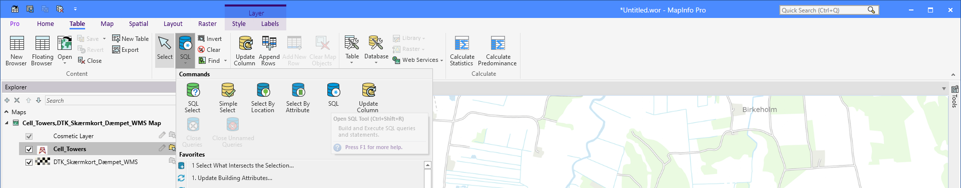The width and height of the screenshot is (961, 188).
Task: Open the Layer Labels tab
Action: tap(270, 23)
